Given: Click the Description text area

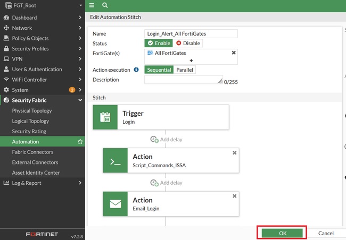Looking at the screenshot, I should 184,80.
